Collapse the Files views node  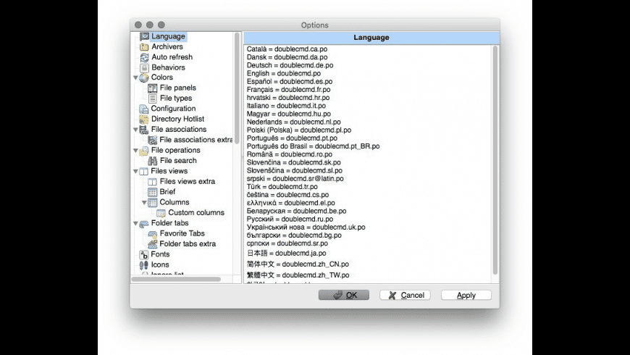136,171
